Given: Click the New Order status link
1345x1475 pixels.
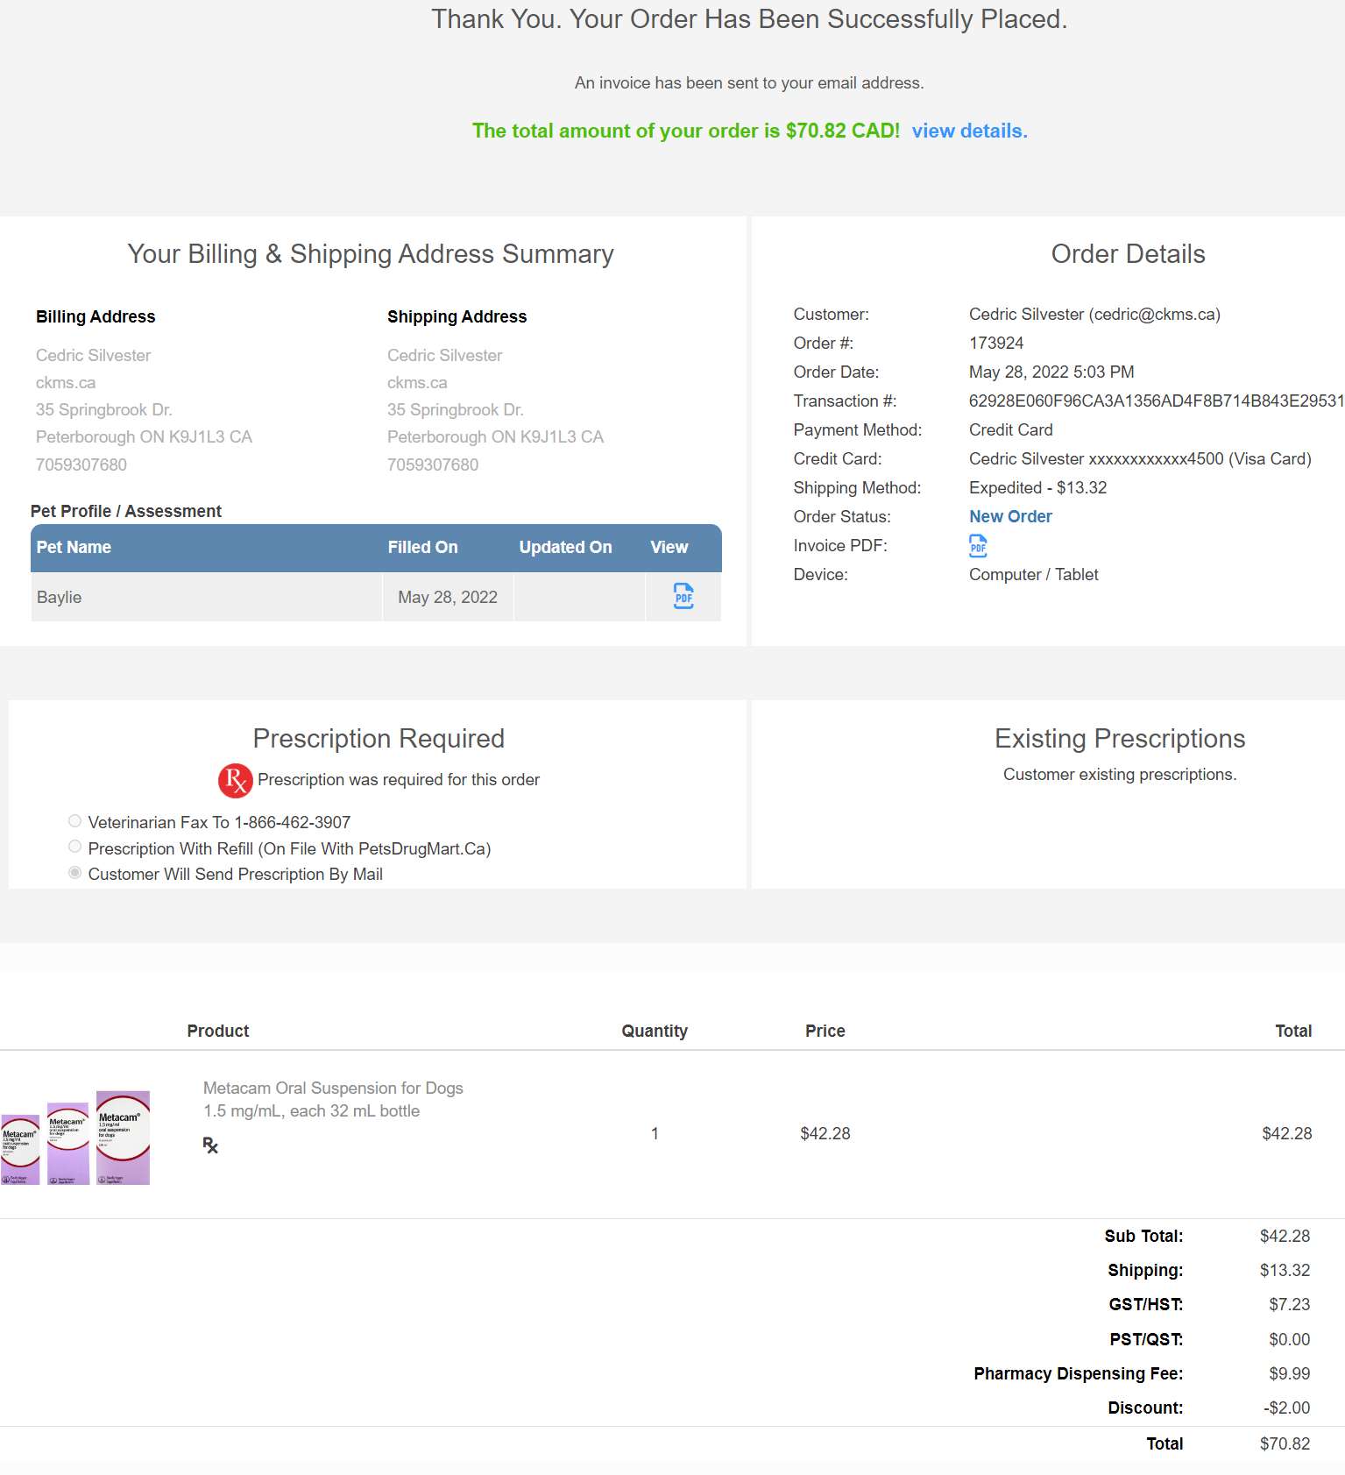Looking at the screenshot, I should pos(1009,517).
